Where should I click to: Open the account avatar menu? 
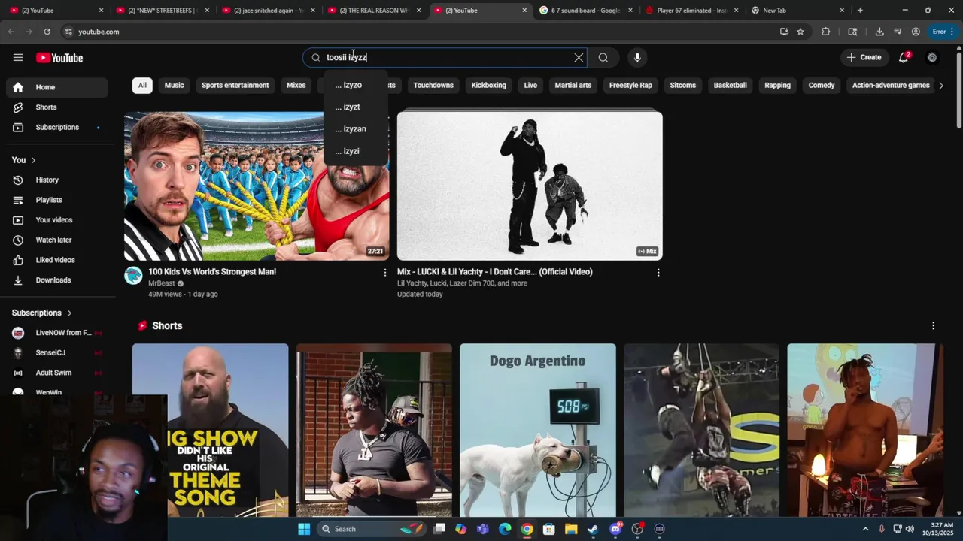click(932, 58)
